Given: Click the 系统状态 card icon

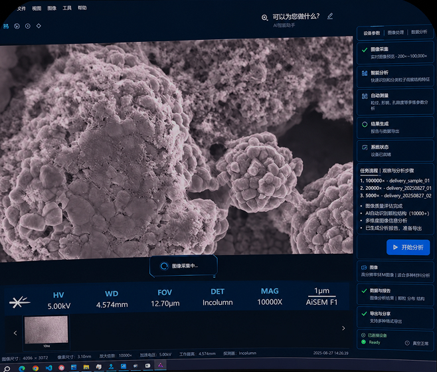Looking at the screenshot, I should [x=364, y=147].
